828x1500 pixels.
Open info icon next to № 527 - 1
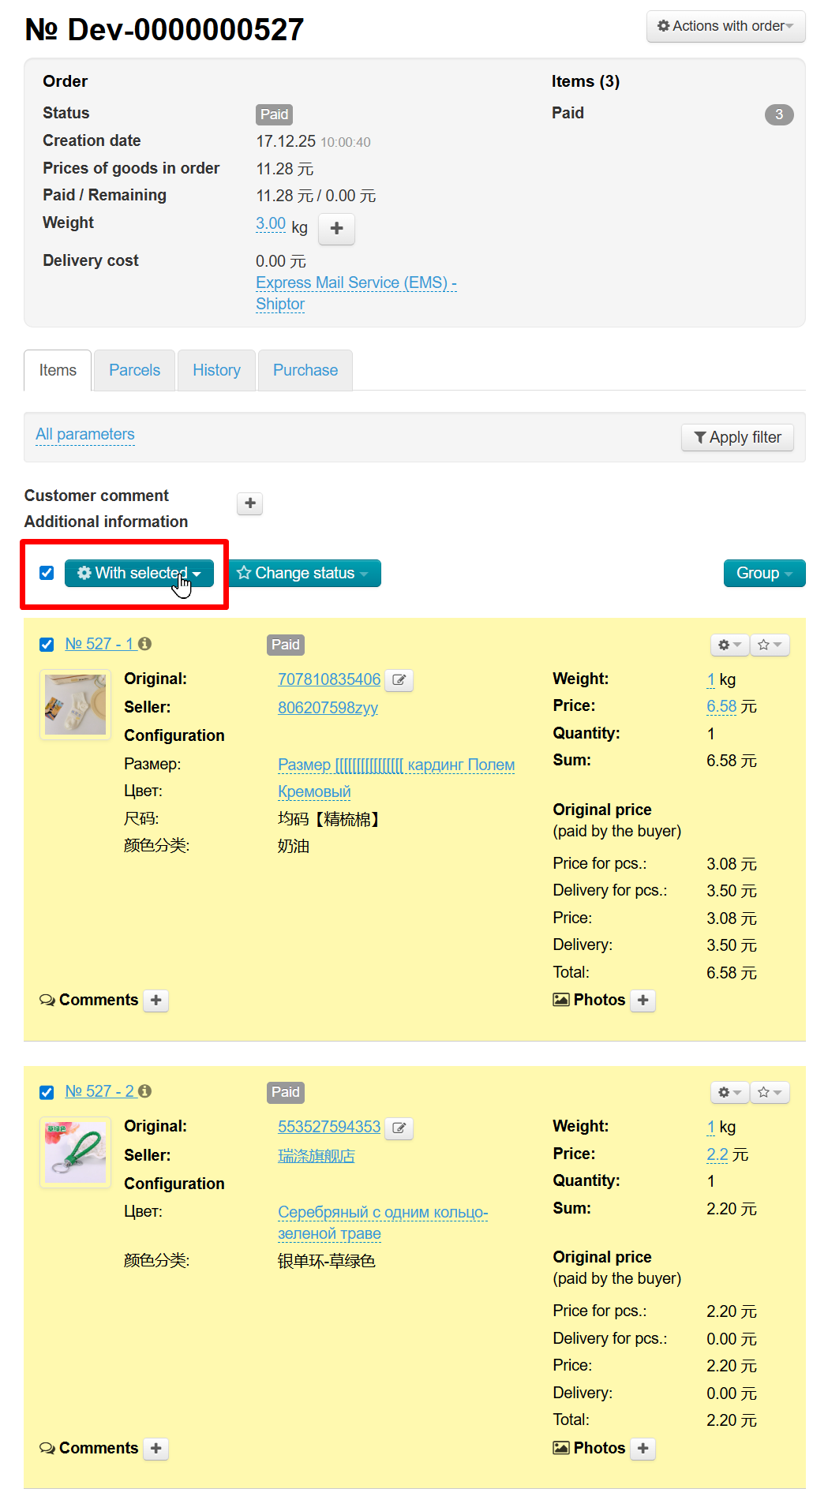[144, 644]
